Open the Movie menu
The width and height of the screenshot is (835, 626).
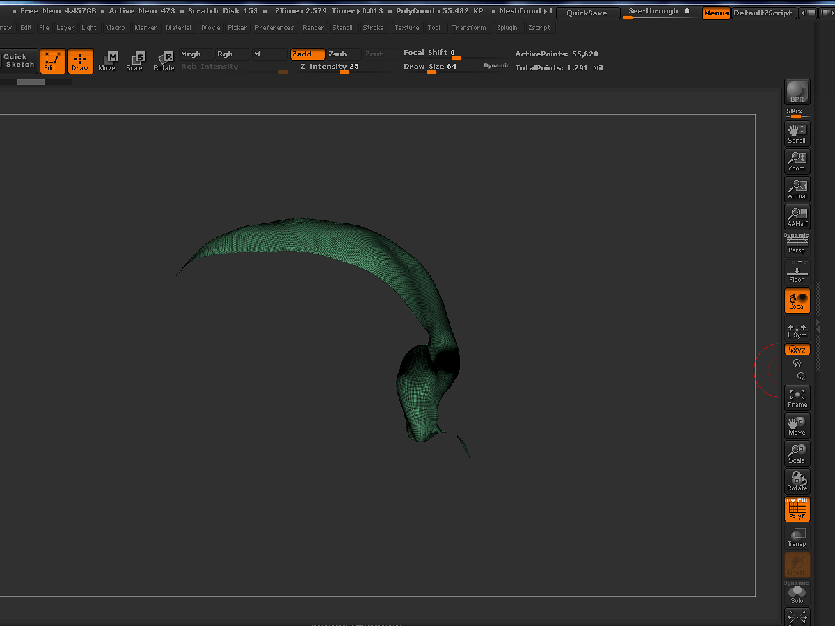click(x=211, y=28)
